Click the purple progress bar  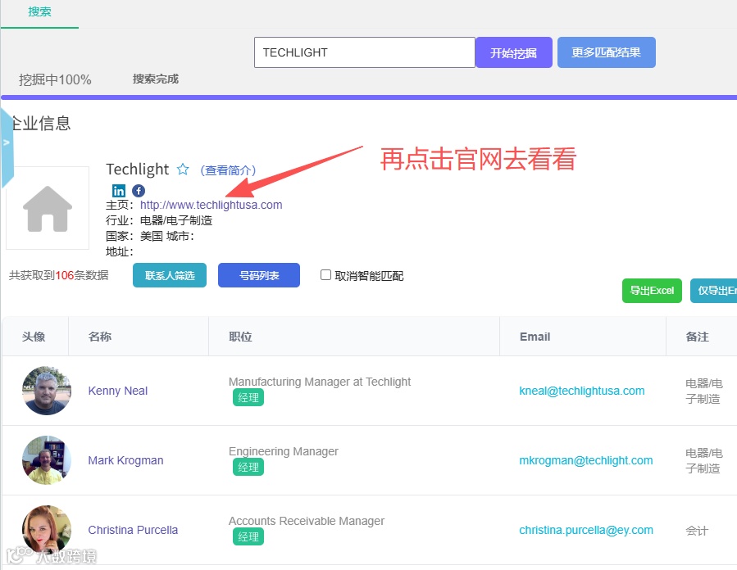[369, 97]
